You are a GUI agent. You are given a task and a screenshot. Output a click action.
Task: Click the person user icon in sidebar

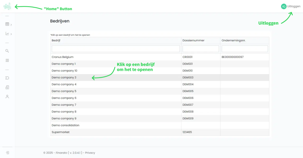7,97
